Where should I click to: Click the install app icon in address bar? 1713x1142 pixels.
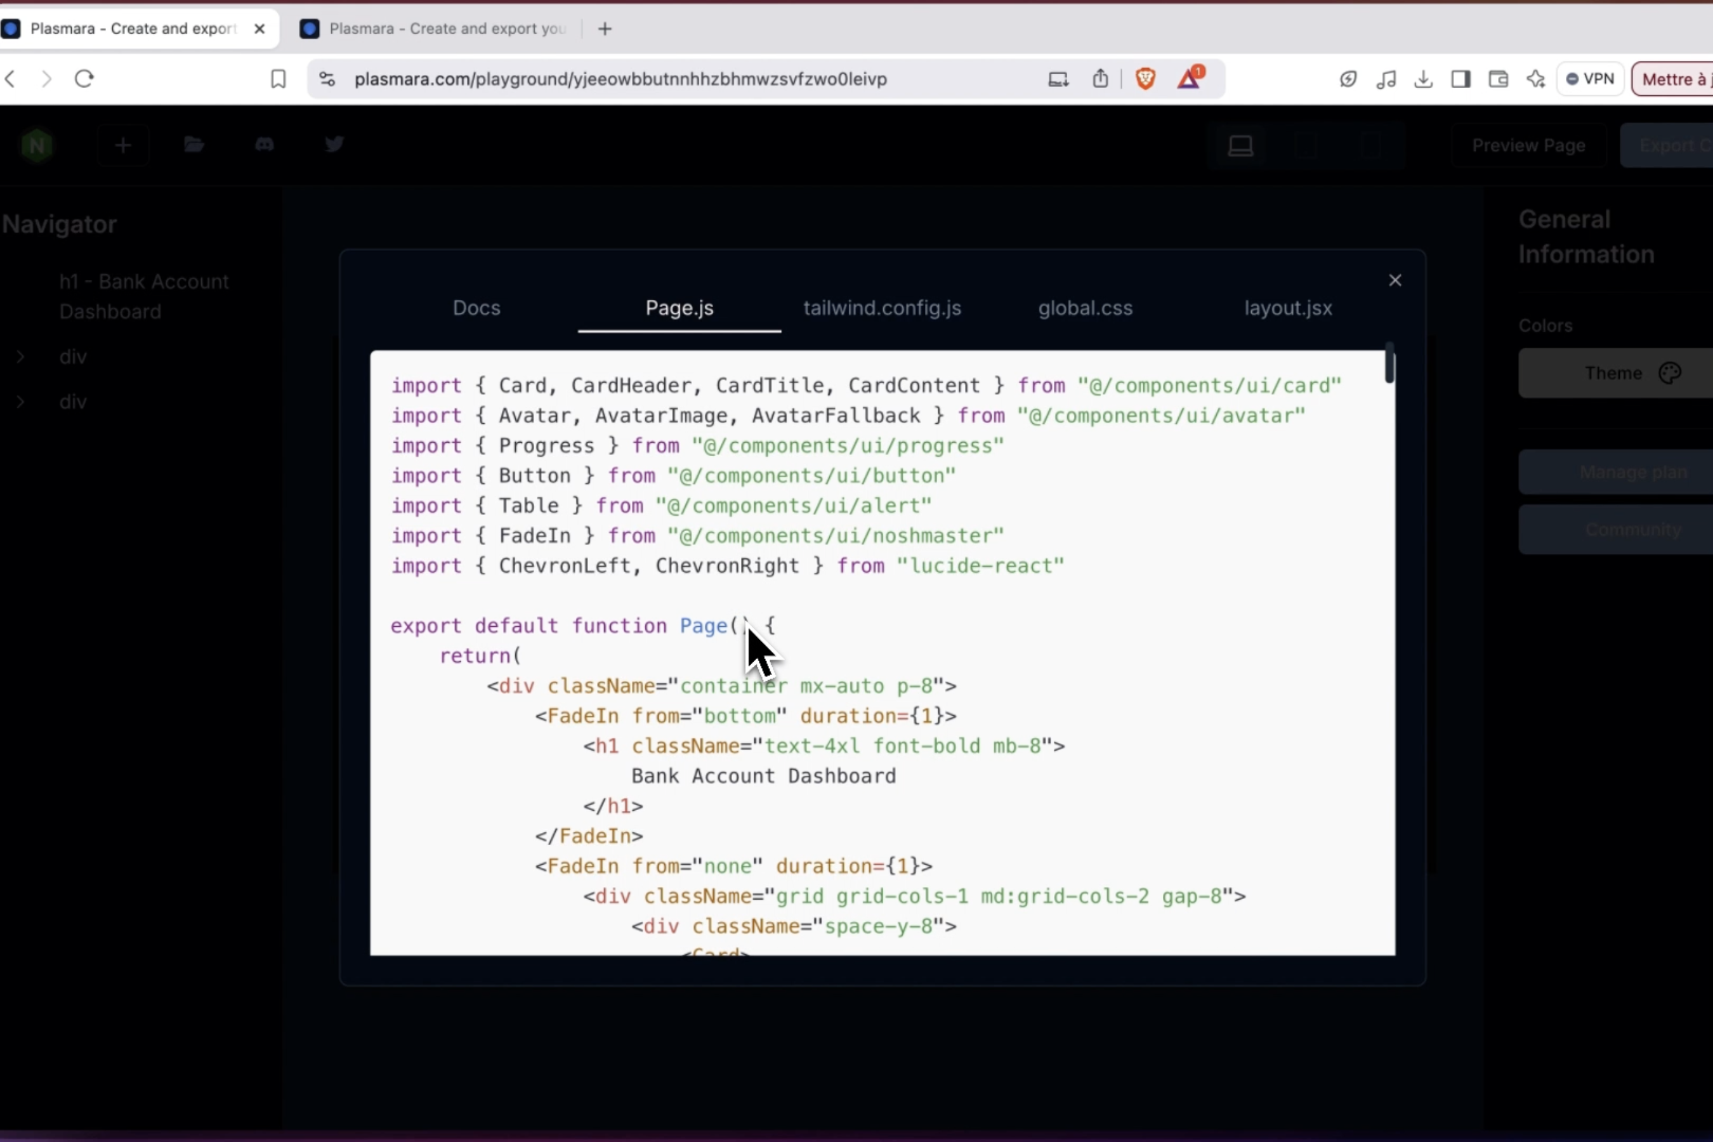(x=1058, y=79)
